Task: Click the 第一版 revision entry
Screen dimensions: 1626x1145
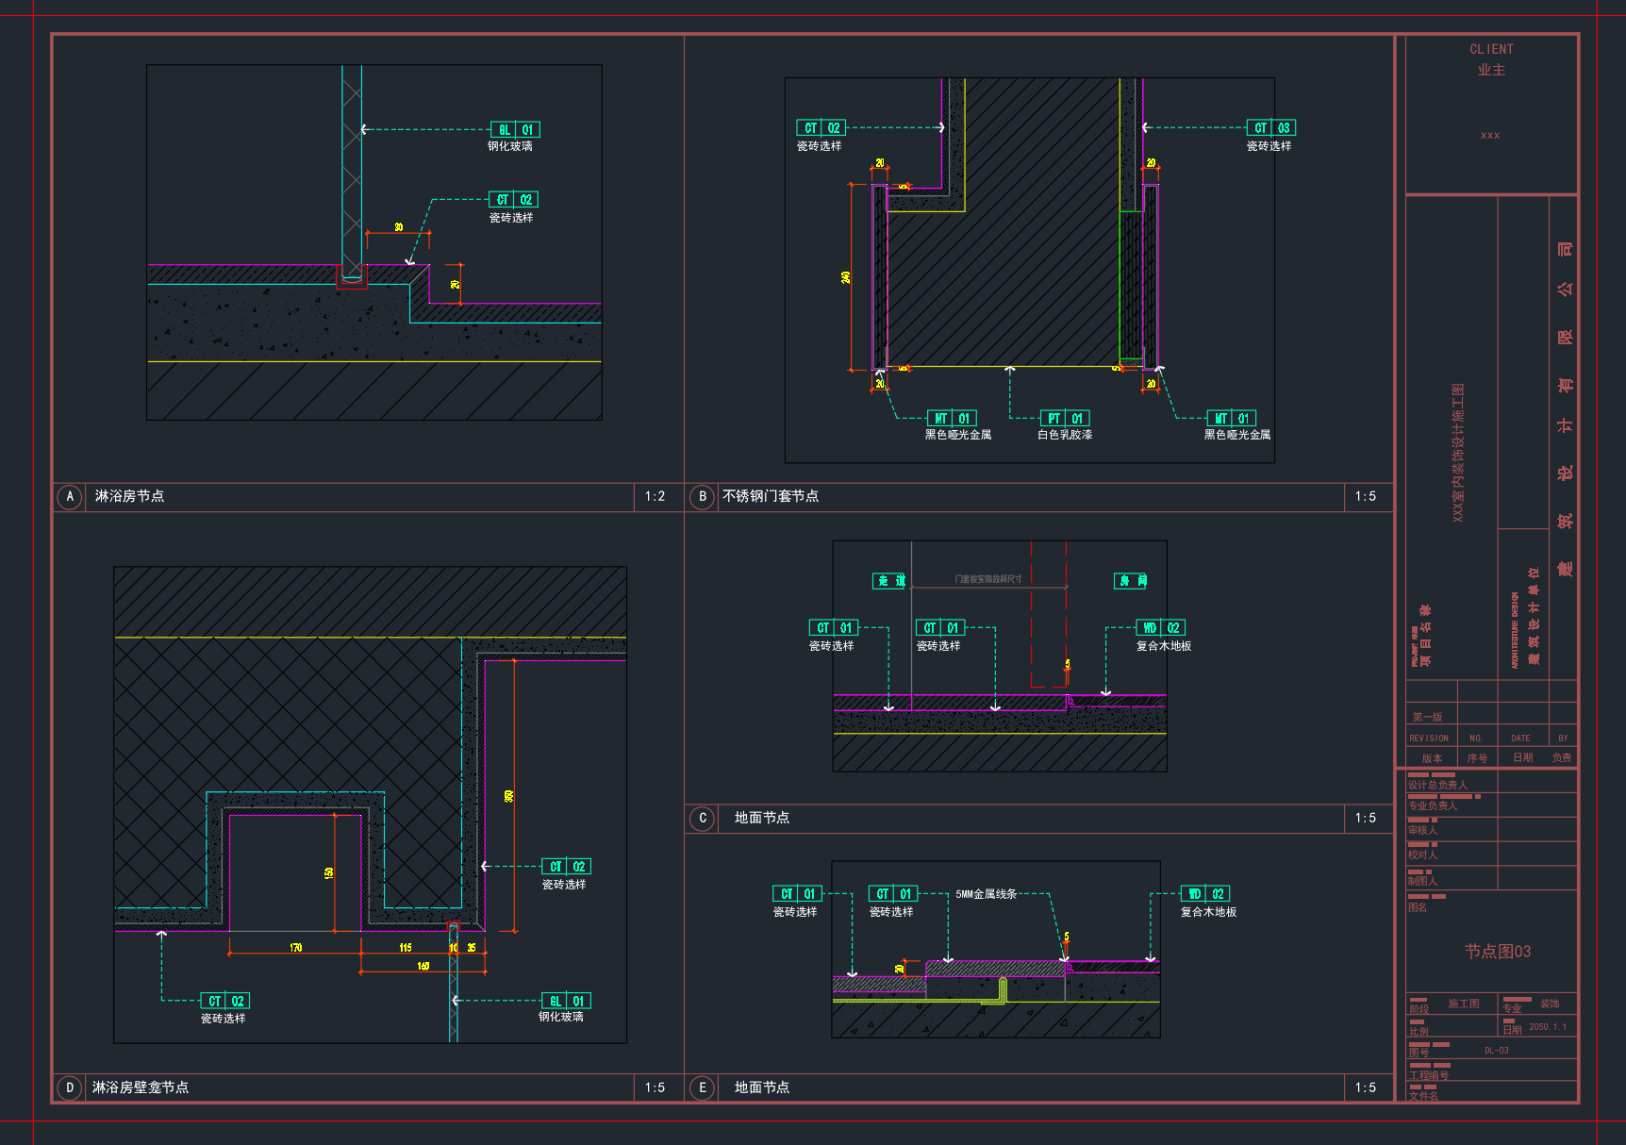Action: 1427,718
